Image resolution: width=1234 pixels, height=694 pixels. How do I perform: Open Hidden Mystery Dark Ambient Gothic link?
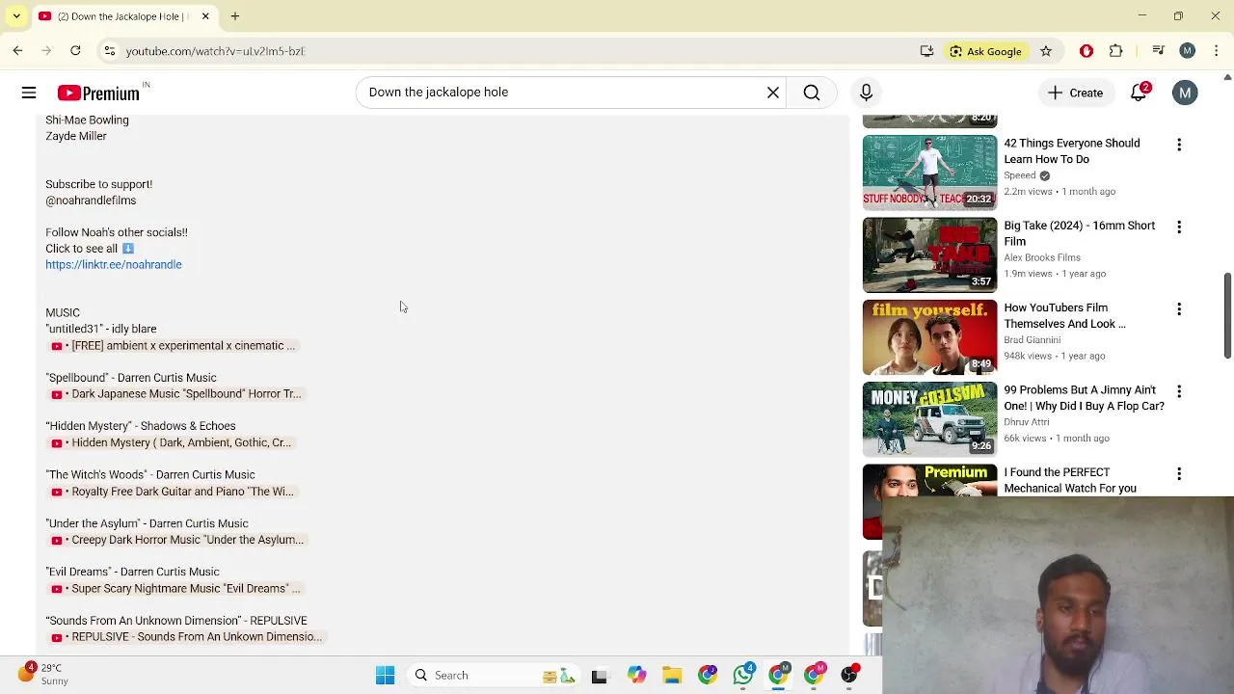(x=172, y=443)
